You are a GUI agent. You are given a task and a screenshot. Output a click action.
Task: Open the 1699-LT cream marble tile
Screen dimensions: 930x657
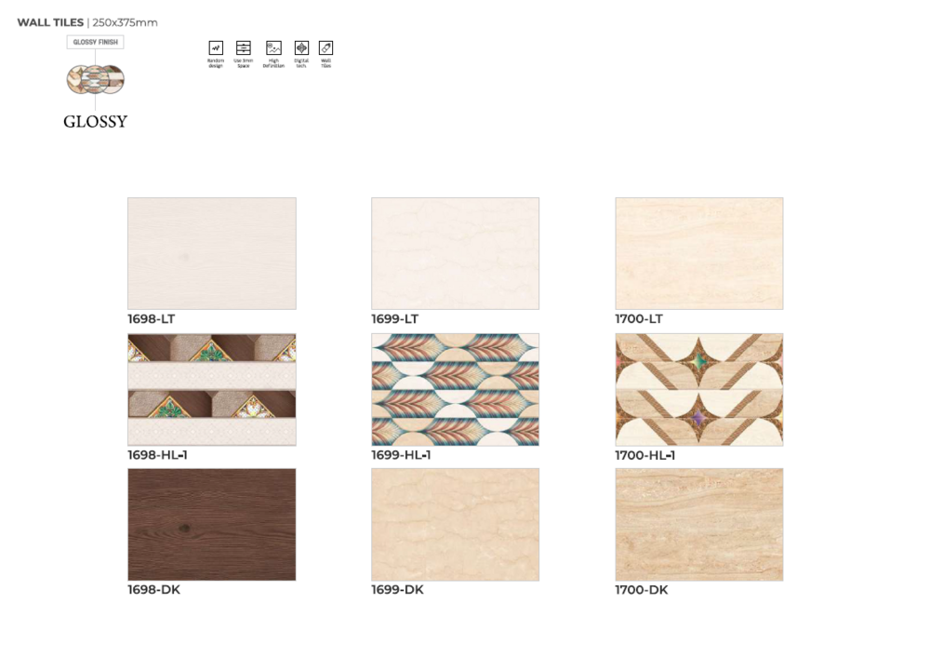pos(455,253)
